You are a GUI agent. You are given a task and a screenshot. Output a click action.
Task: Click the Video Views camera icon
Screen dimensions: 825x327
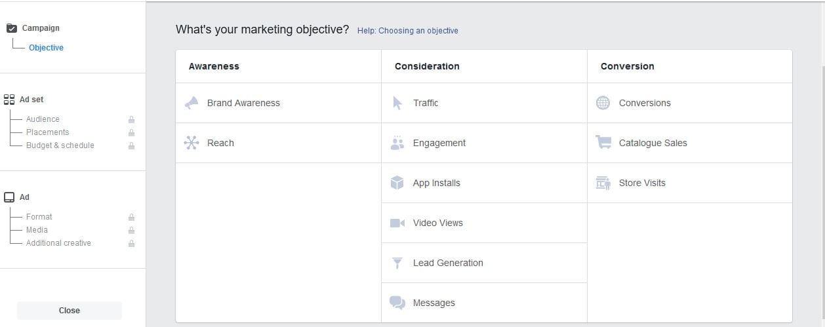tap(397, 223)
